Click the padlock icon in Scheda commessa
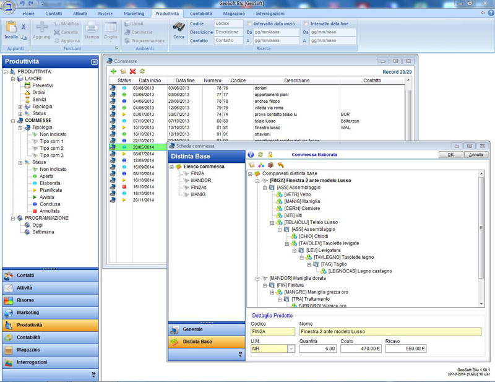 pyautogui.click(x=270, y=154)
